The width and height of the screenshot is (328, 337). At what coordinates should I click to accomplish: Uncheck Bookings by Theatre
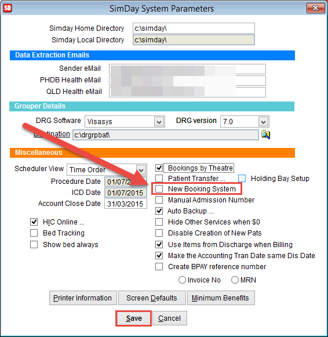(x=159, y=168)
